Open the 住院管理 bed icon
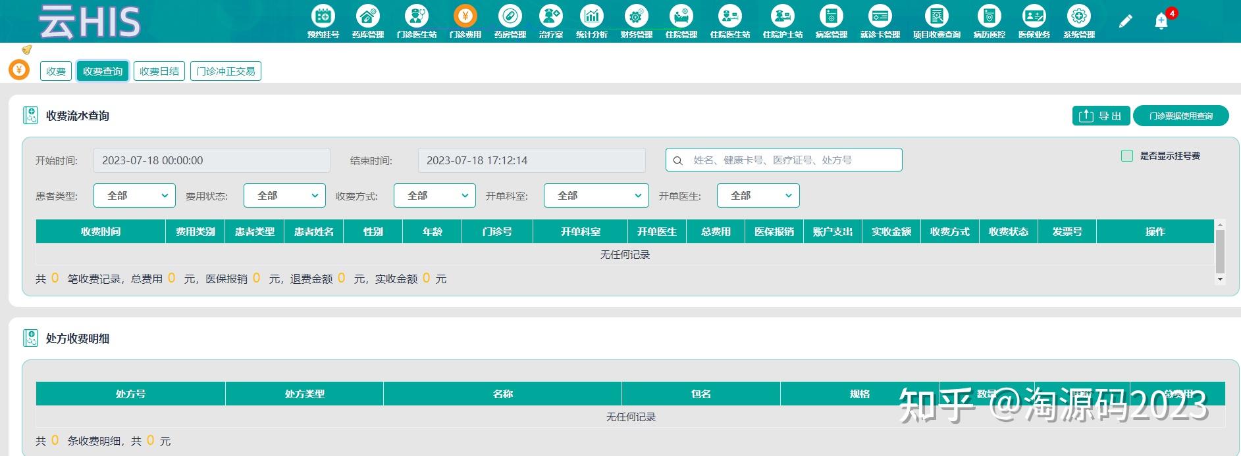1241x456 pixels. point(681,16)
